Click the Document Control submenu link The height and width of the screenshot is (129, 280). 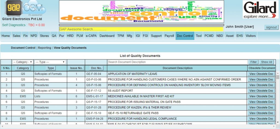pos(23,48)
